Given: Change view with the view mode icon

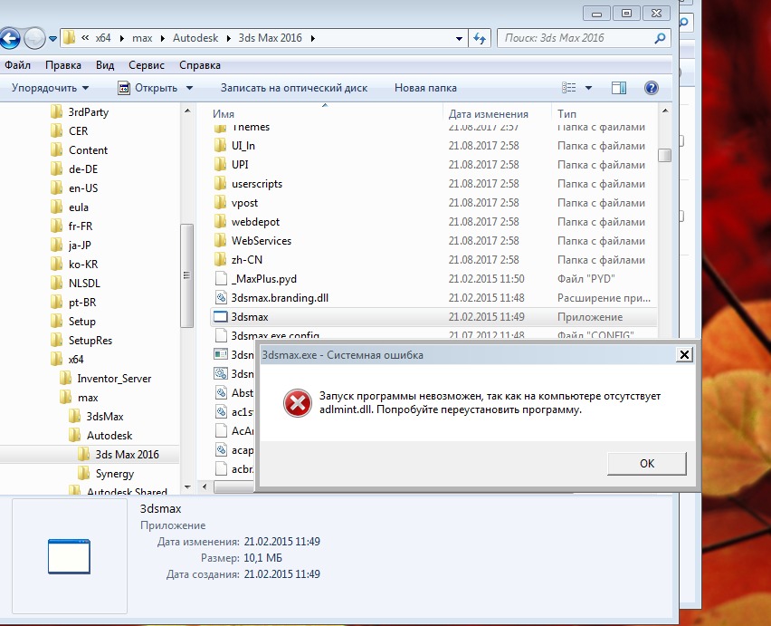Looking at the screenshot, I should (x=569, y=88).
